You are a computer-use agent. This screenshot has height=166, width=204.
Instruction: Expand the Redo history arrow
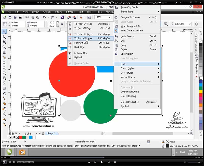pyautogui.click(x=56, y=17)
